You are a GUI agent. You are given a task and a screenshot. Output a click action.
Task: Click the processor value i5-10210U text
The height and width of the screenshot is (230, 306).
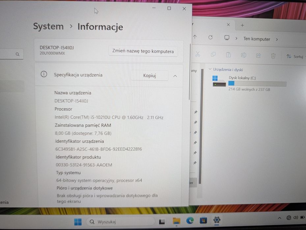coord(109,117)
